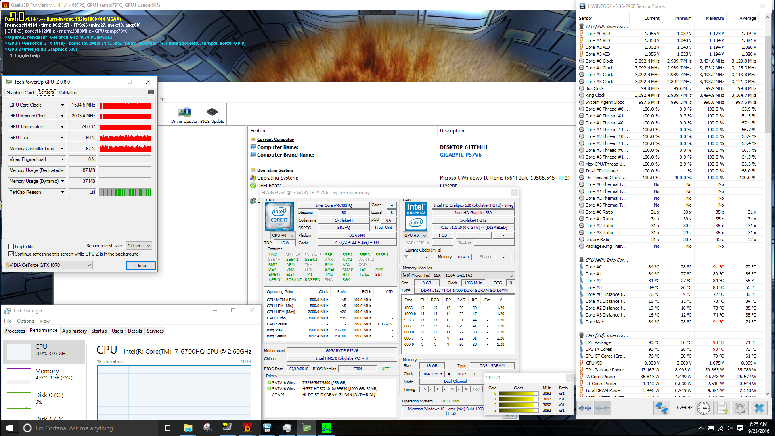Viewport: 775px width, 436px height.
Task: Open GPU Load sensor dropdown
Action: coord(62,138)
